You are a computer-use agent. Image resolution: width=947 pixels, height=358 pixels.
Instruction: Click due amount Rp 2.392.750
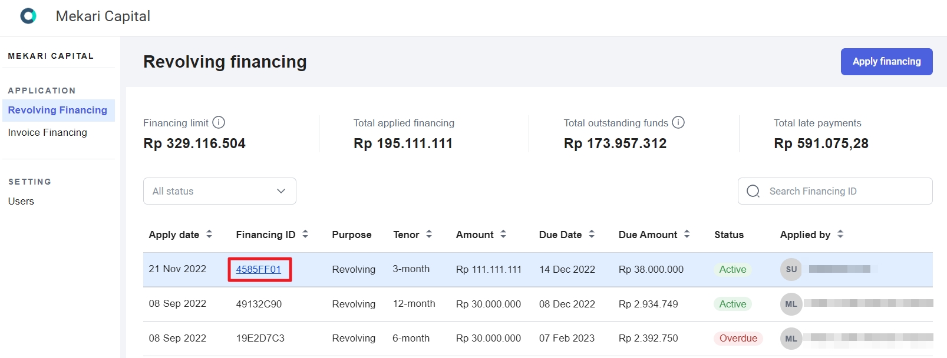(648, 338)
